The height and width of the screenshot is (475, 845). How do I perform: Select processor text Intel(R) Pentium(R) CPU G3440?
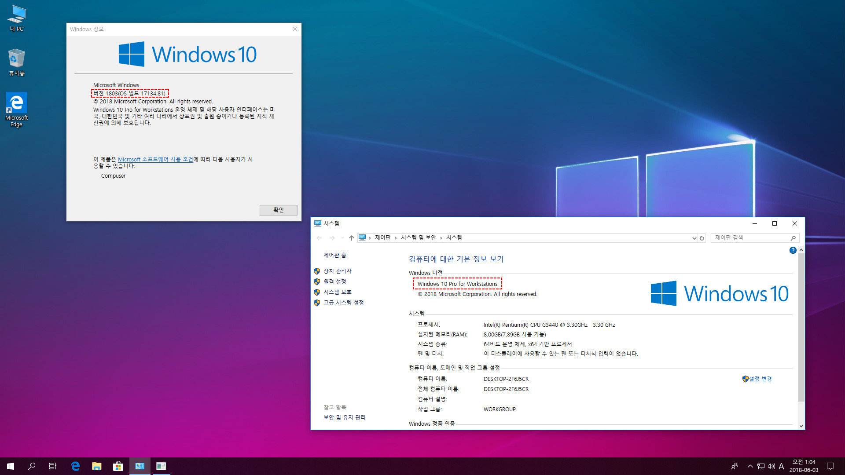[x=521, y=325]
